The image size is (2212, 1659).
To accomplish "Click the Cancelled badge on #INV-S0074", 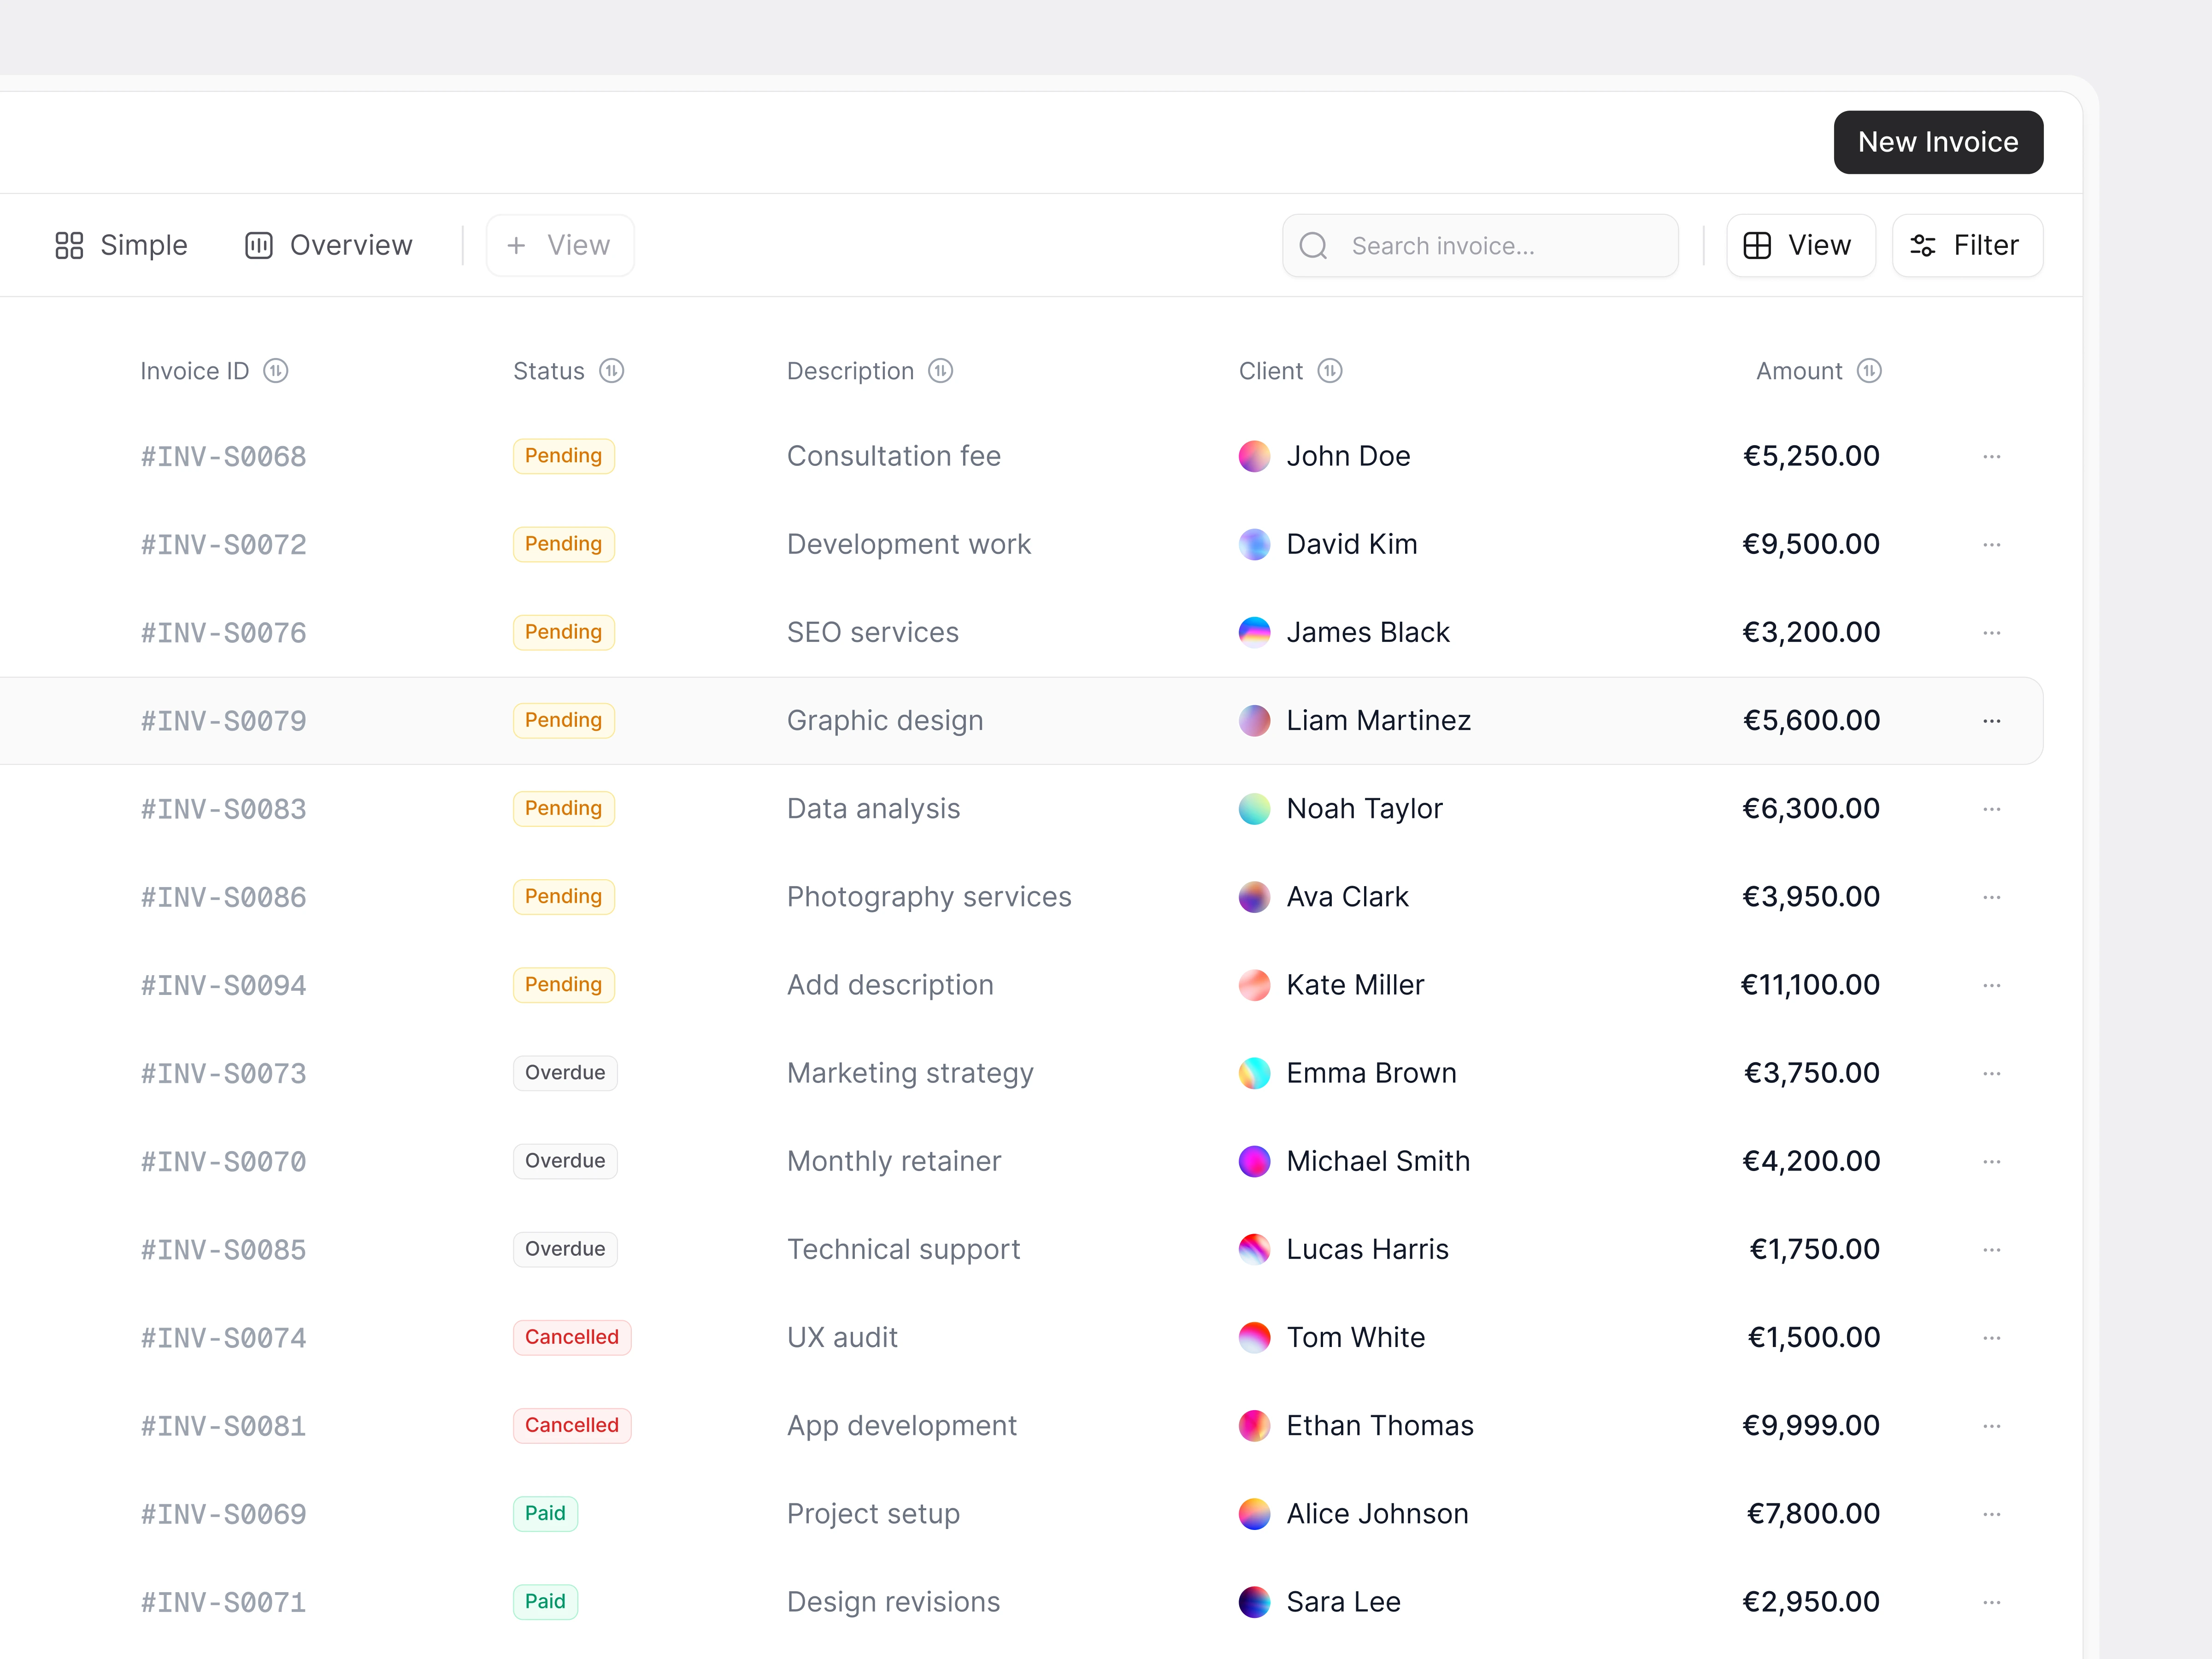I will click(x=571, y=1337).
